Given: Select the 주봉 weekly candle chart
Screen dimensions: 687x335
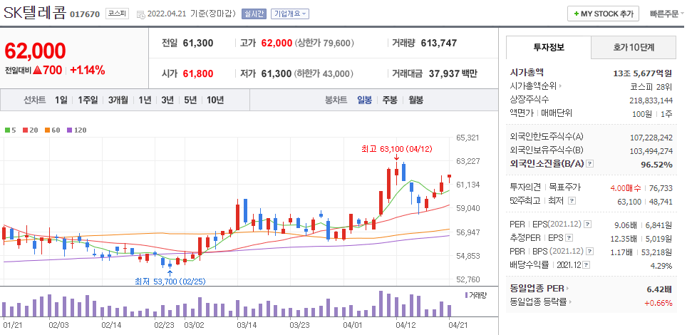Looking at the screenshot, I should (x=390, y=100).
